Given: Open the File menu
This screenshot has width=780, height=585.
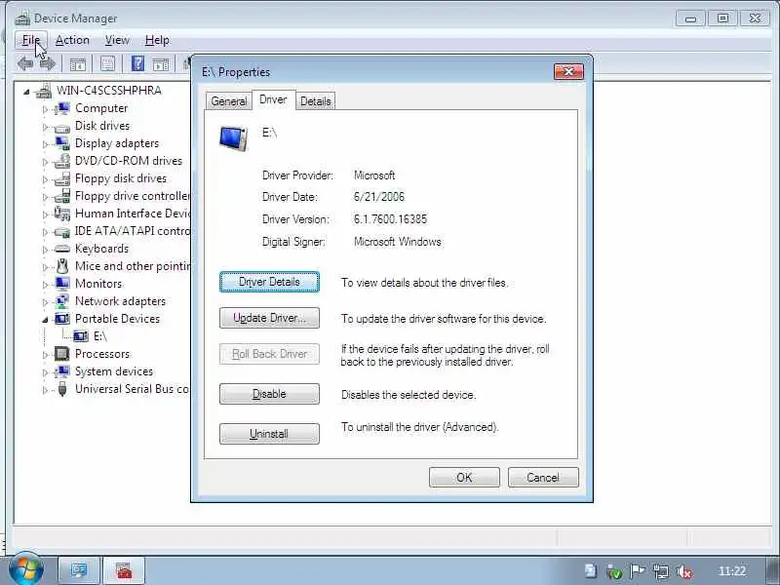Looking at the screenshot, I should [x=31, y=40].
